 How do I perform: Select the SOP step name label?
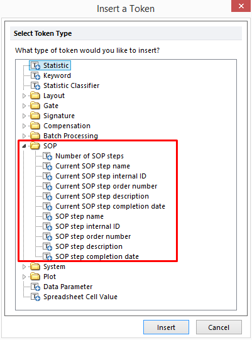pos(79,216)
